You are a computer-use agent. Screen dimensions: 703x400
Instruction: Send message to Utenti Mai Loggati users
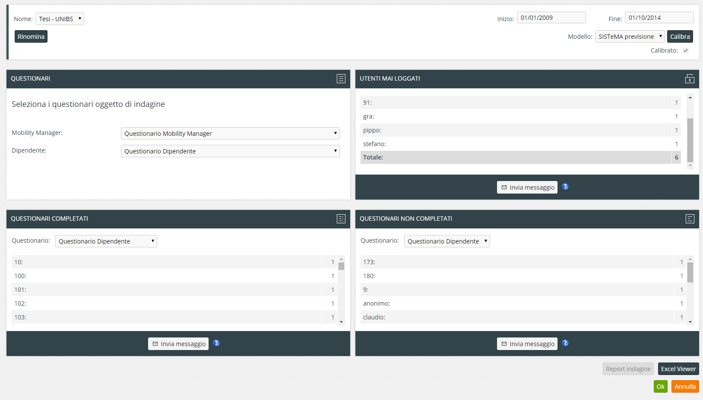click(527, 187)
